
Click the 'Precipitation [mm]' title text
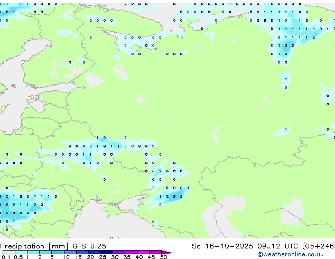[x=34, y=246]
